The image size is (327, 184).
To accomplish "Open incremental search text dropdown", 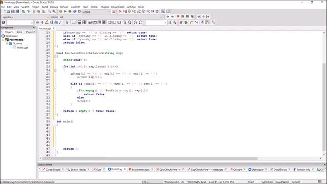I will coord(32,22).
